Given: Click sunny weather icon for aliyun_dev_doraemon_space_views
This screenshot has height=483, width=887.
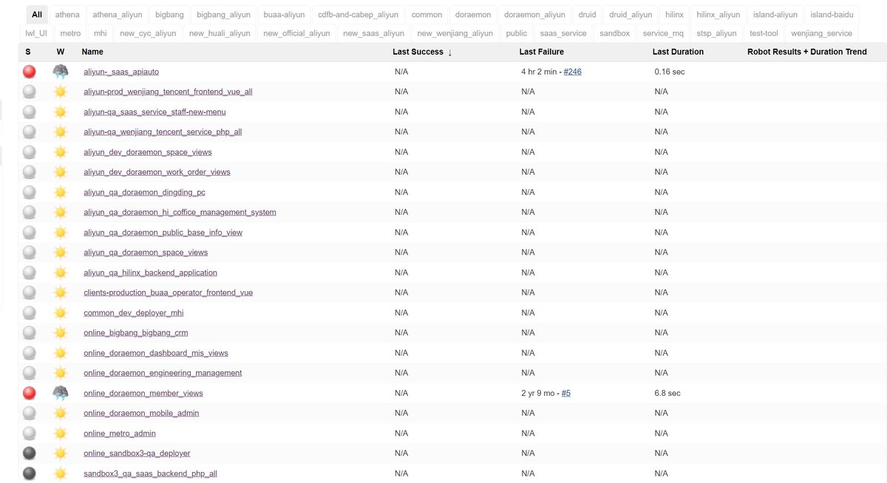Looking at the screenshot, I should (61, 152).
